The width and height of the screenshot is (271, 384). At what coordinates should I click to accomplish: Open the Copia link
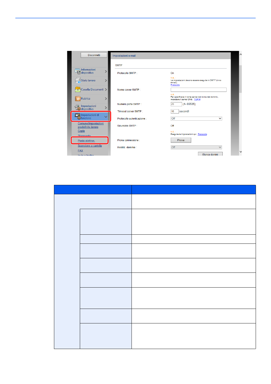81,131
